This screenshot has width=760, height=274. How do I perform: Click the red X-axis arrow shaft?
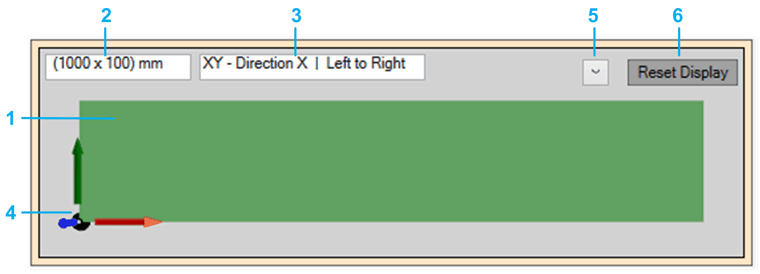(119, 222)
